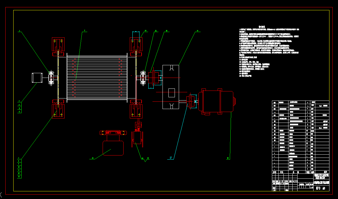
Task: Click leader label "1" at upper left
Action: click(x=19, y=31)
